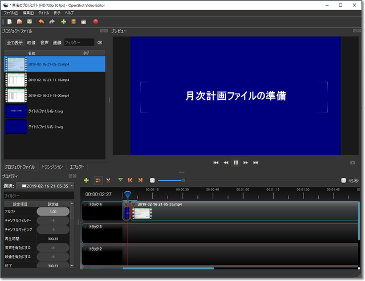
Task: Select the razor scissors tool
Action: [x=108, y=180]
